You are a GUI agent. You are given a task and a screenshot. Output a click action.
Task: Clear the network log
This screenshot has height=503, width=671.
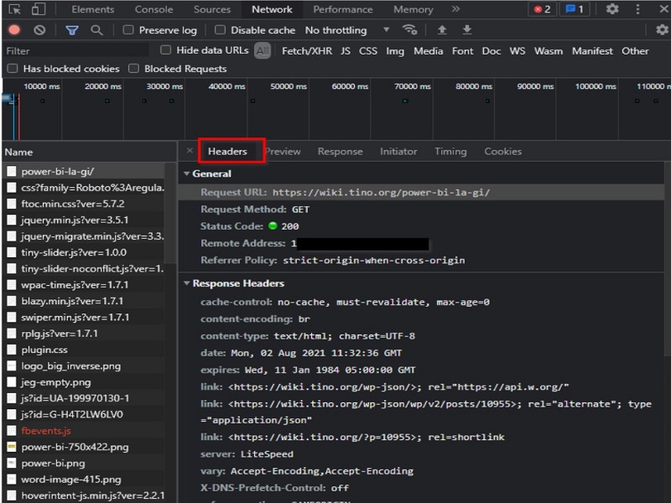39,30
